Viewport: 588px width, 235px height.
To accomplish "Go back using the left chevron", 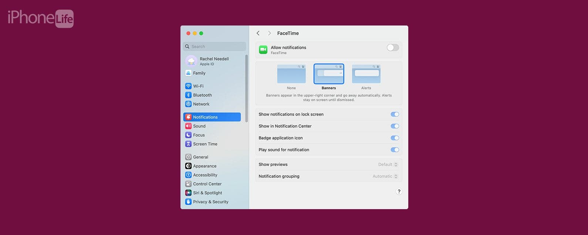I will tap(258, 33).
